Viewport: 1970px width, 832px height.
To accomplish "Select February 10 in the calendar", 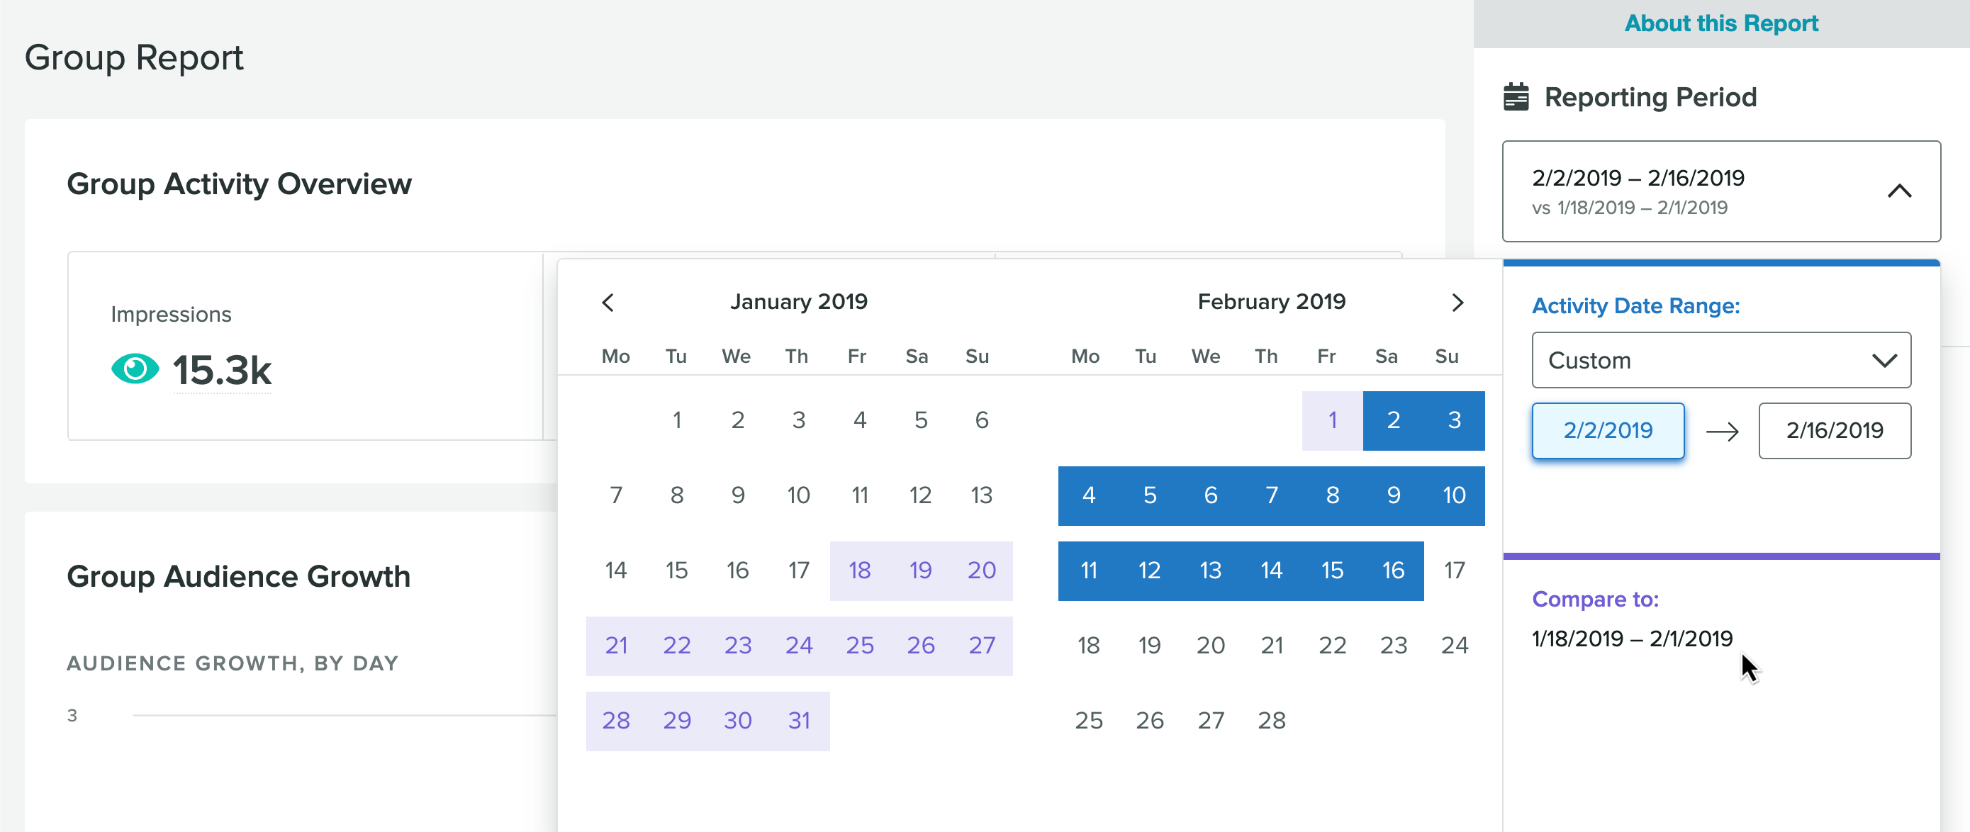I will 1455,495.
